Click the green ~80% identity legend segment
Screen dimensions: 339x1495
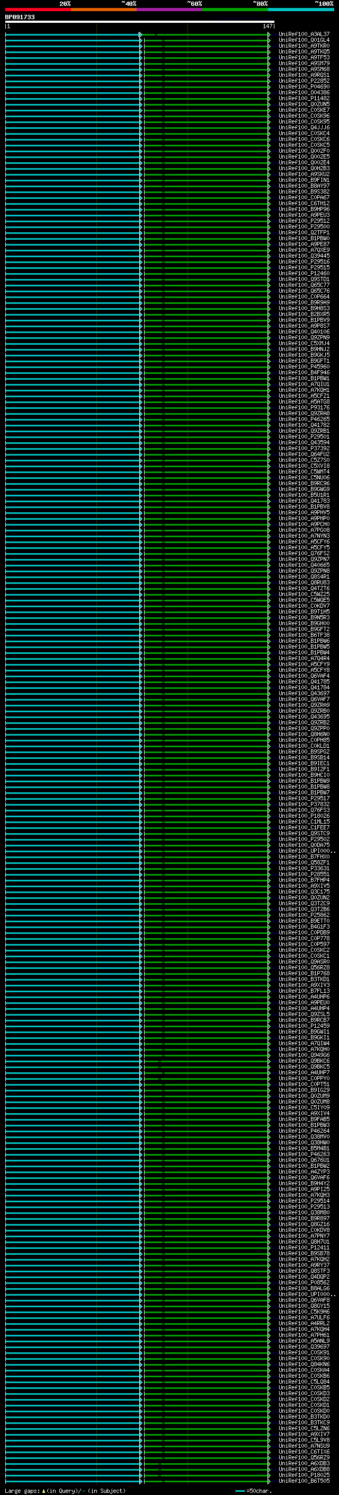click(x=235, y=10)
